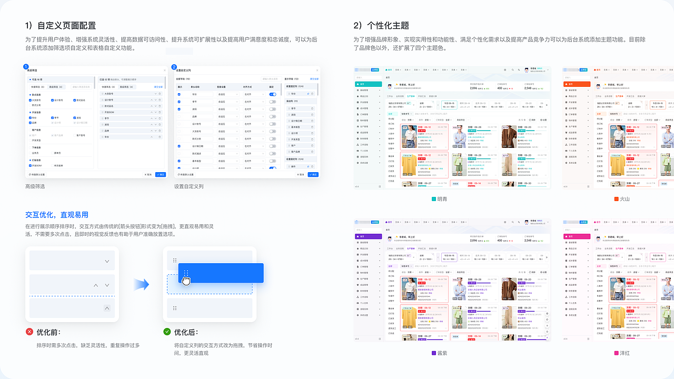The image size is (674, 379).
Task: Uncheck 款式品名 checkbox in 高级筛选
Action: pos(75,100)
